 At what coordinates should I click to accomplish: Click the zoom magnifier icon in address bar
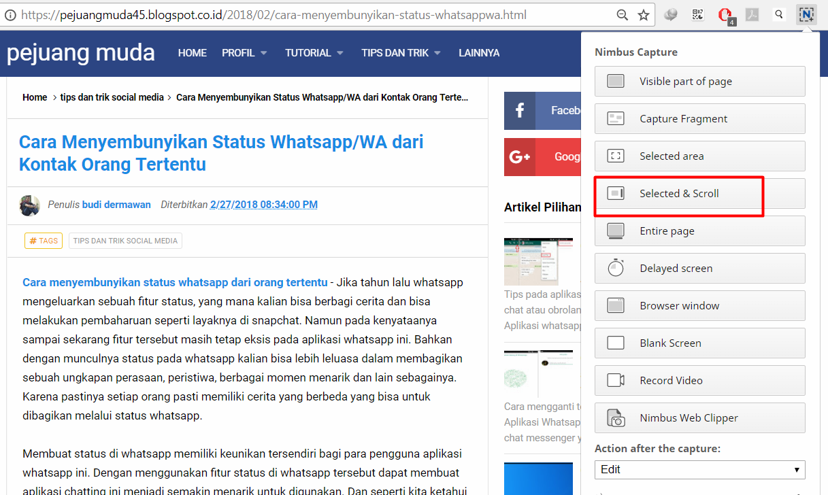click(622, 15)
